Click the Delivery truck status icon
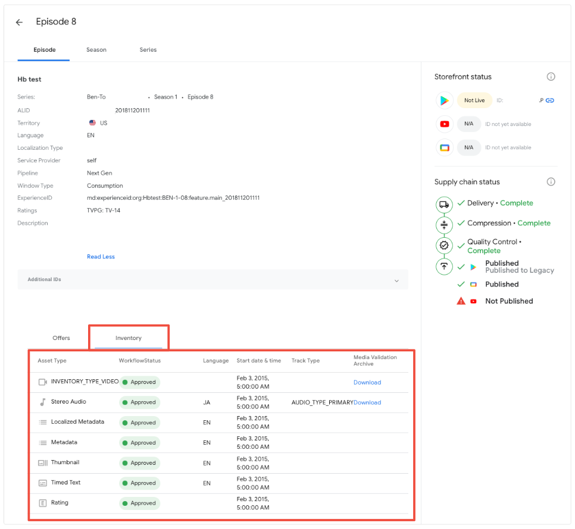Image resolution: width=575 pixels, height=529 pixels. coord(443,204)
